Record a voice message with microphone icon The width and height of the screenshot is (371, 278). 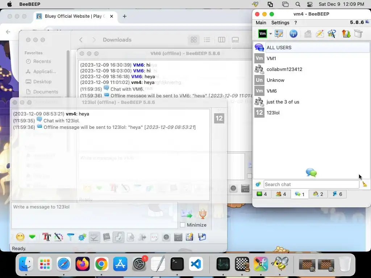pos(202,214)
